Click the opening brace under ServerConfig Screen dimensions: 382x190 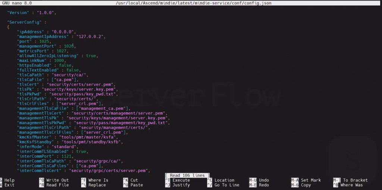point(8,27)
